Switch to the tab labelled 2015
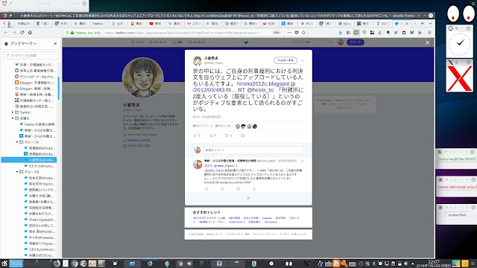 (382, 23)
